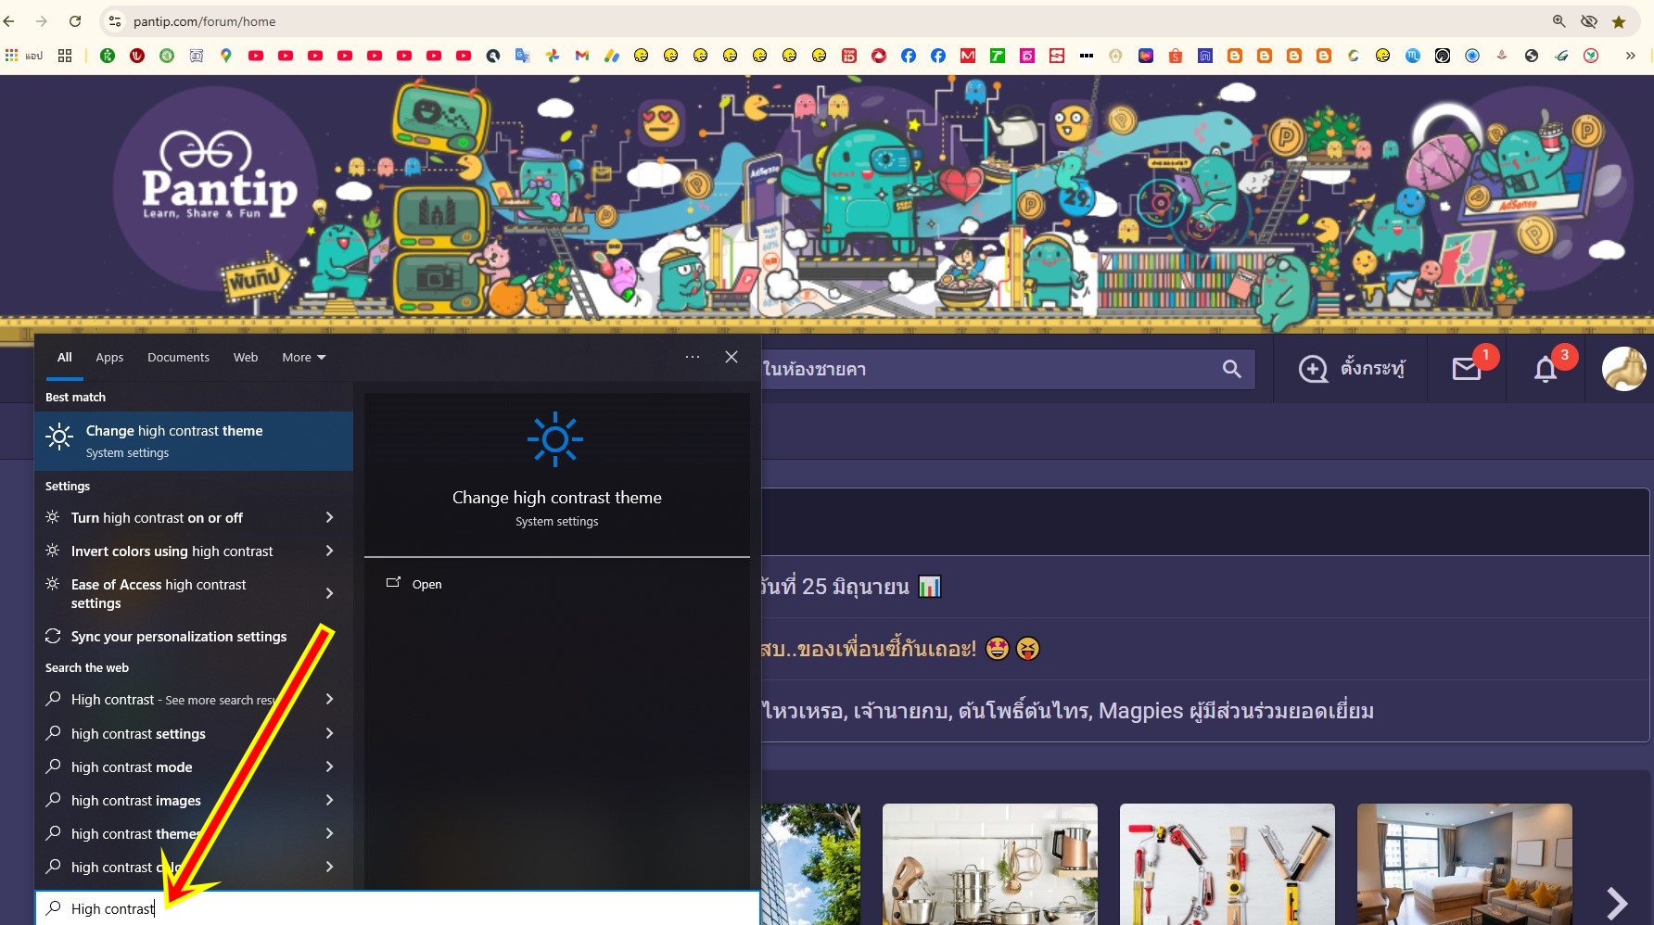Expand high contrast images web result chevron
The height and width of the screenshot is (925, 1654).
click(x=329, y=800)
